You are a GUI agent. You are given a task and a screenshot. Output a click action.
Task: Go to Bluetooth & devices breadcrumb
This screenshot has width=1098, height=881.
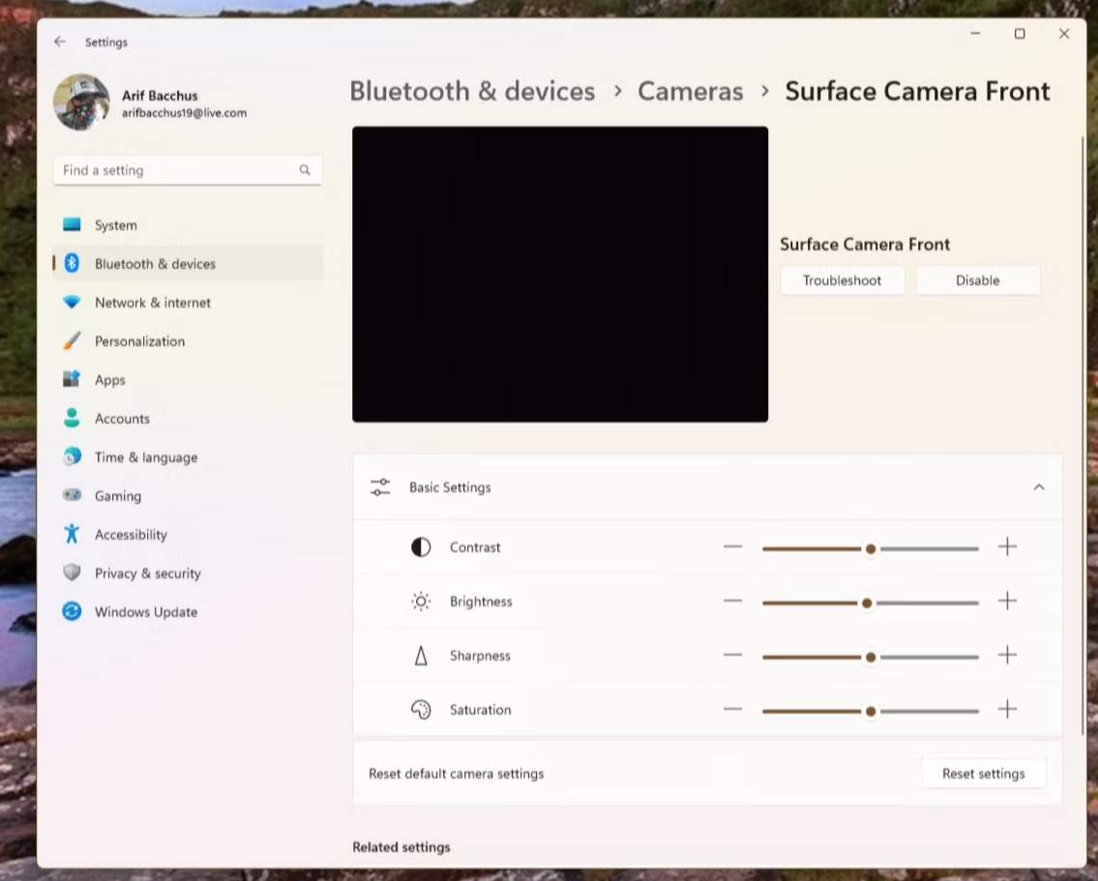(x=472, y=91)
